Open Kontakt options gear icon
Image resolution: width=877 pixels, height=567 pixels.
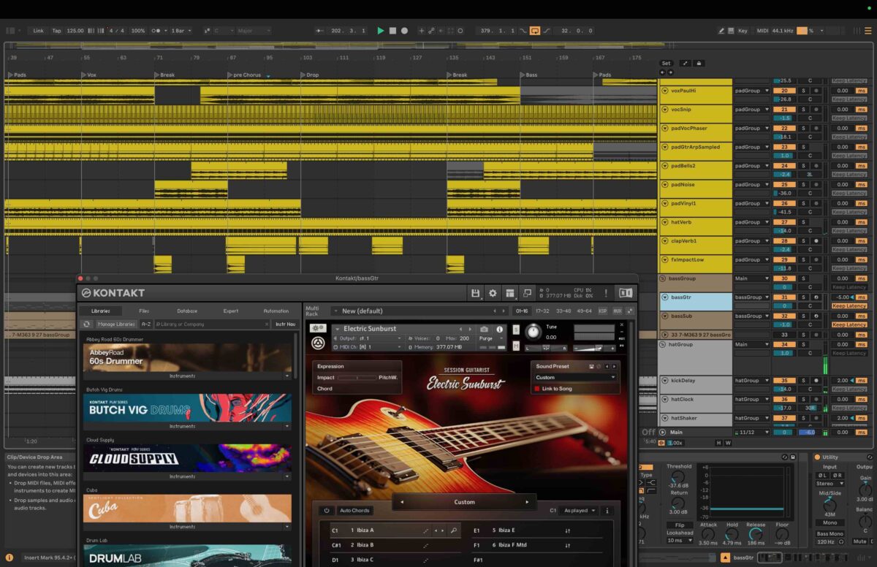coord(493,293)
